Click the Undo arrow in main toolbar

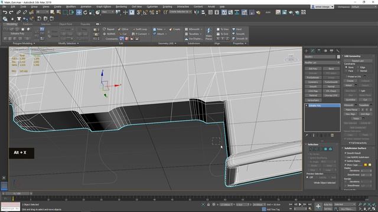coord(5,12)
